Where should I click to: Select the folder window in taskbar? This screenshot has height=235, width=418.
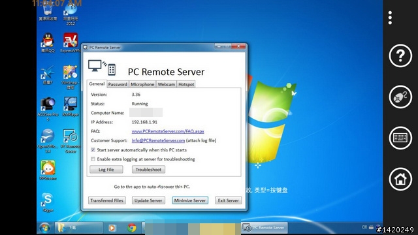79,228
